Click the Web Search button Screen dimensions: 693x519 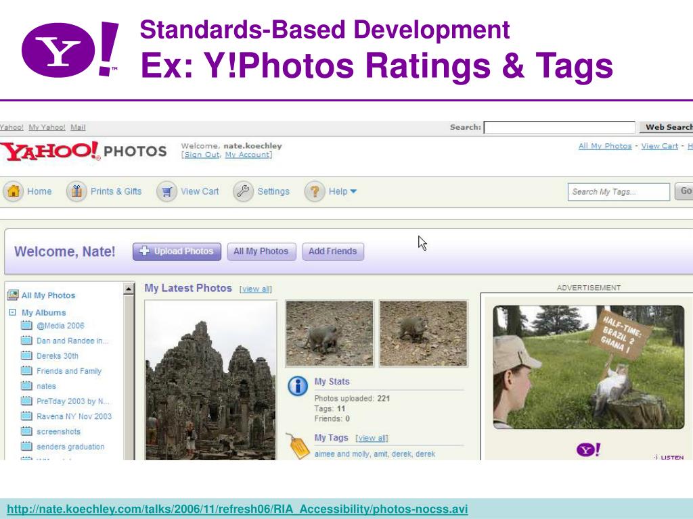667,127
